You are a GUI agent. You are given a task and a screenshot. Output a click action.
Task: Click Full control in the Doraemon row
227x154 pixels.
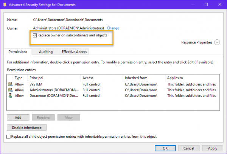coord(91,95)
